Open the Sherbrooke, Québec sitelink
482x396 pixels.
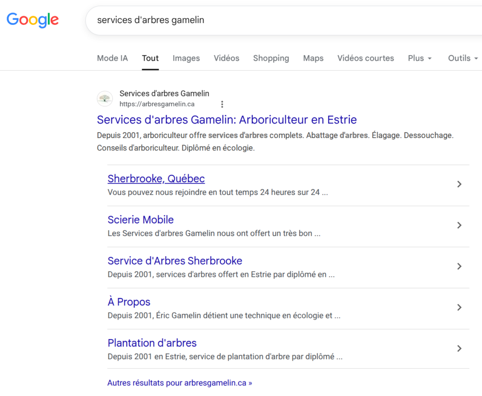pyautogui.click(x=156, y=178)
